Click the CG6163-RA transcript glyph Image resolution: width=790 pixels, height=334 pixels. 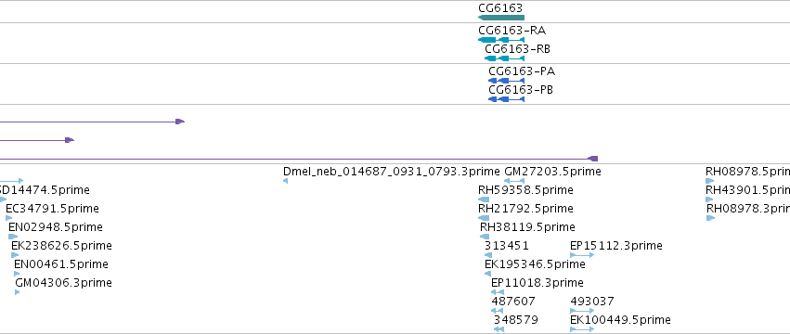click(501, 40)
